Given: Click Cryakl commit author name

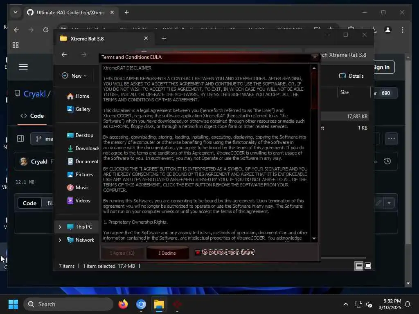Looking at the screenshot, I should 39,161.
